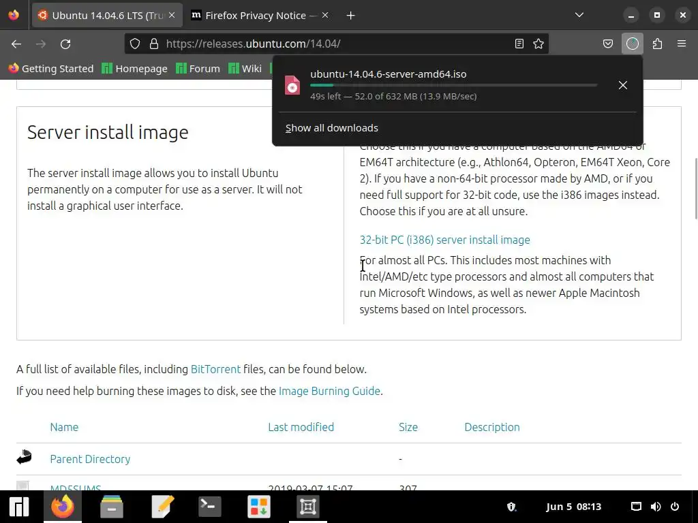Open the file manager from taskbar
Screen dimensions: 698x523
coord(111,507)
